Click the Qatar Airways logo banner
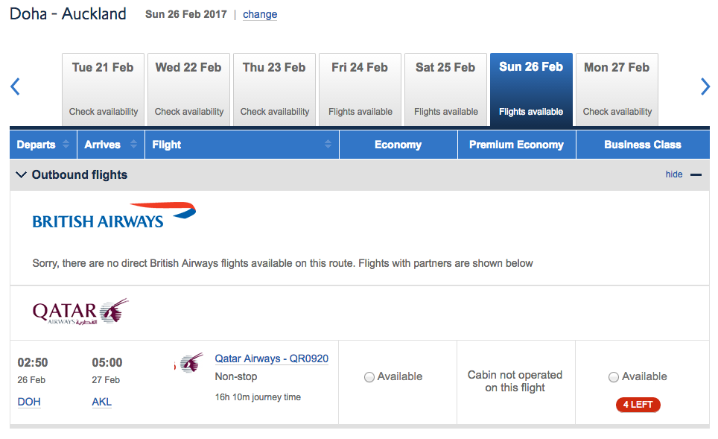This screenshot has height=439, width=718. 80,312
